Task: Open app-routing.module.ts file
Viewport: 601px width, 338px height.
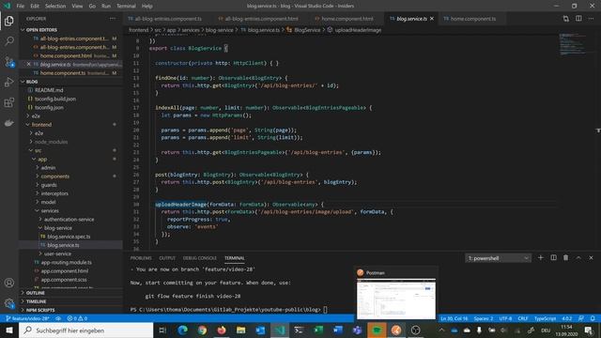Action: tap(66, 263)
